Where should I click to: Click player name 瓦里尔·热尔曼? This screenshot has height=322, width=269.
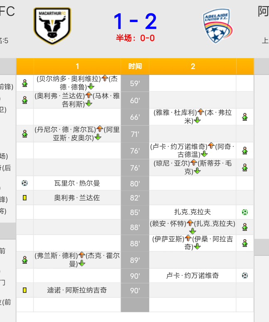(77, 183)
